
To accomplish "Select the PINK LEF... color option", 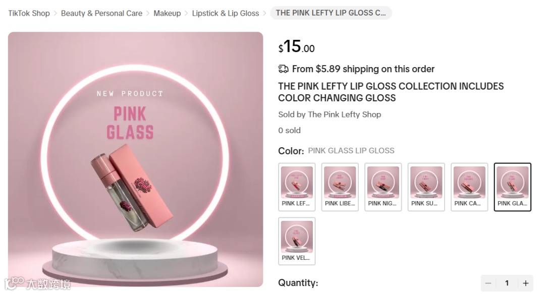I will [x=297, y=187].
